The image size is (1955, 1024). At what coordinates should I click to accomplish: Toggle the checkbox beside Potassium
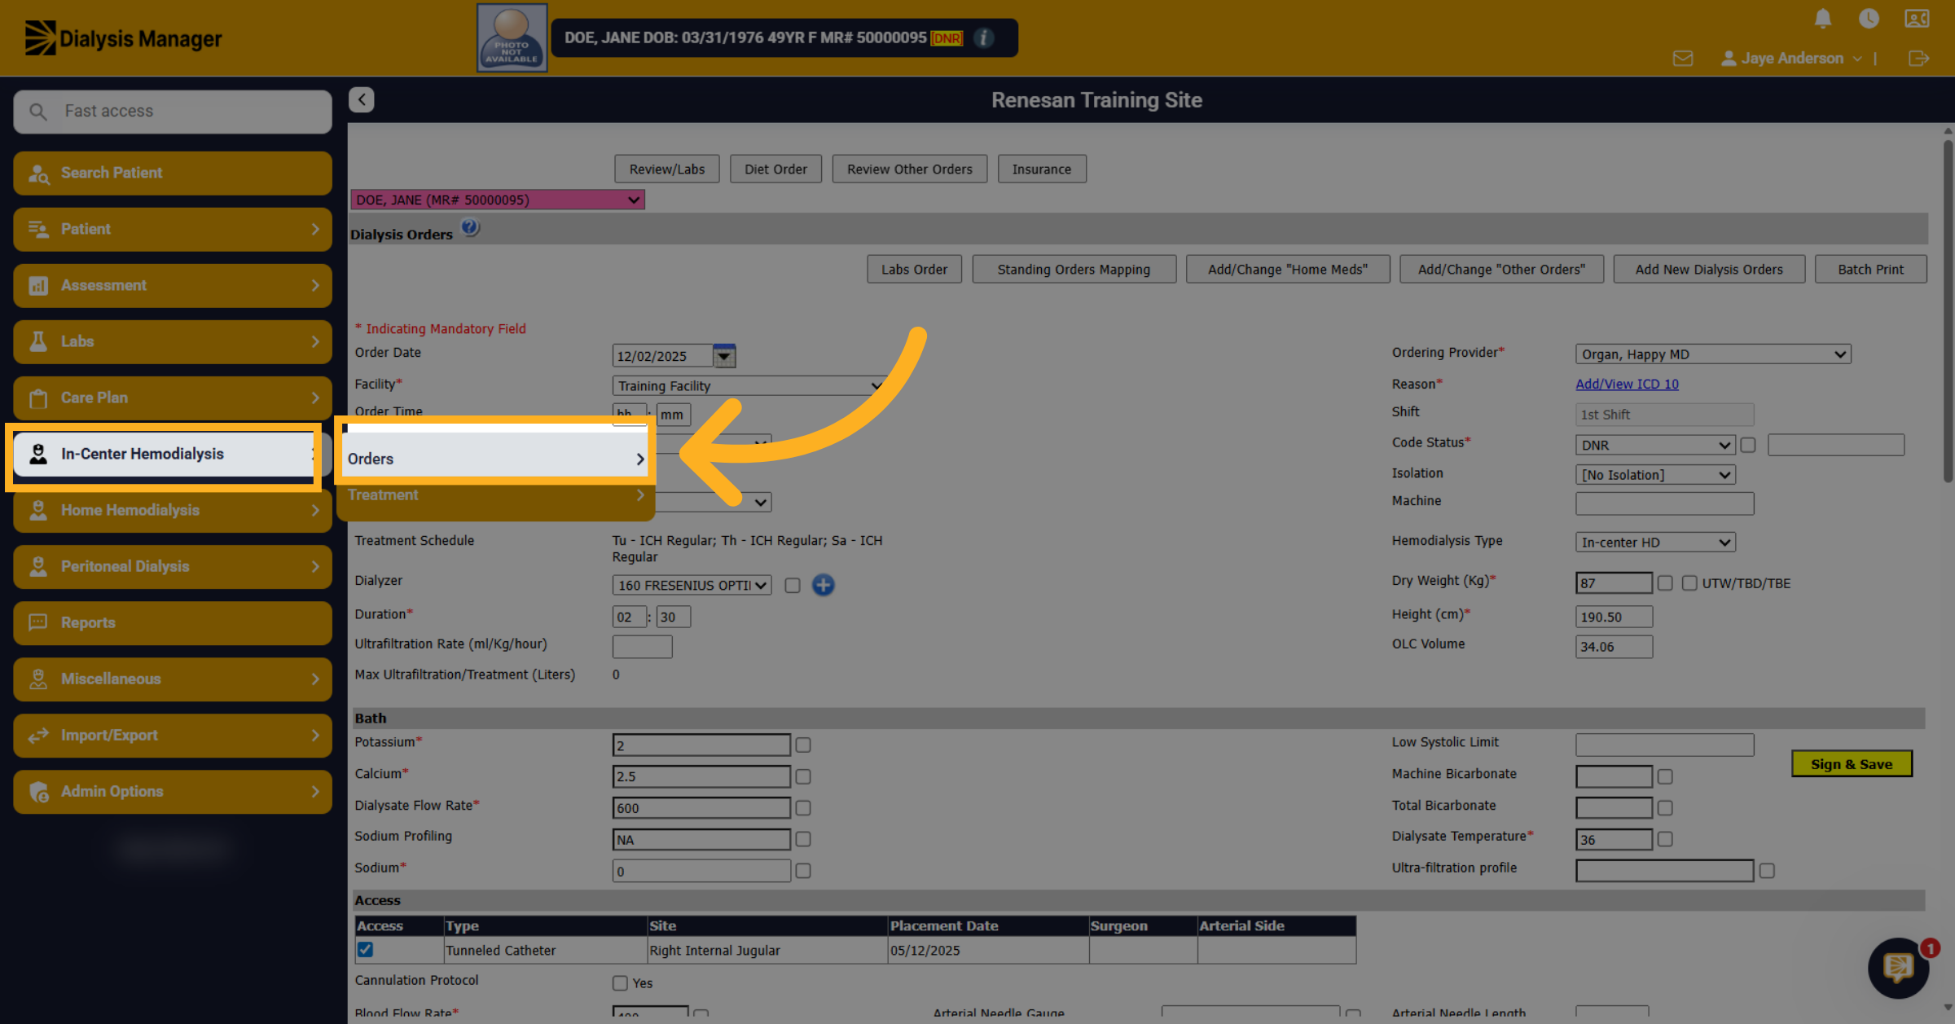pyautogui.click(x=803, y=745)
